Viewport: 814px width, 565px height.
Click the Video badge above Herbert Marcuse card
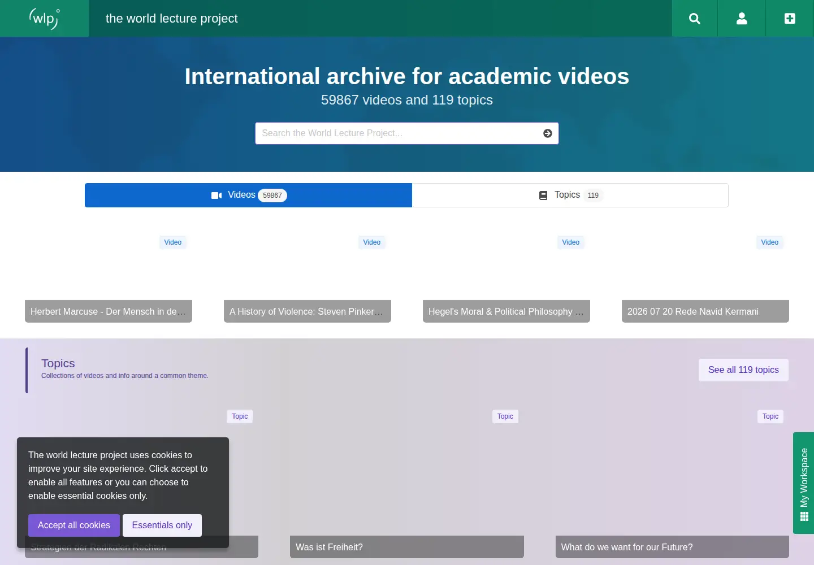pyautogui.click(x=173, y=242)
